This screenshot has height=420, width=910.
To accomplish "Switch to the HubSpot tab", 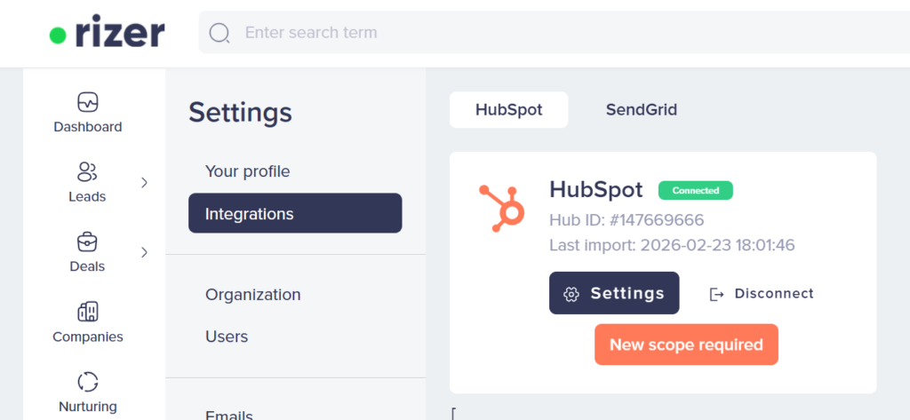I will tap(508, 110).
